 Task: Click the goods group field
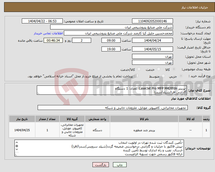(x=113, y=107)
